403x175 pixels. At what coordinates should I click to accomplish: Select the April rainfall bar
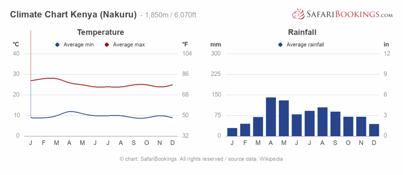271,117
